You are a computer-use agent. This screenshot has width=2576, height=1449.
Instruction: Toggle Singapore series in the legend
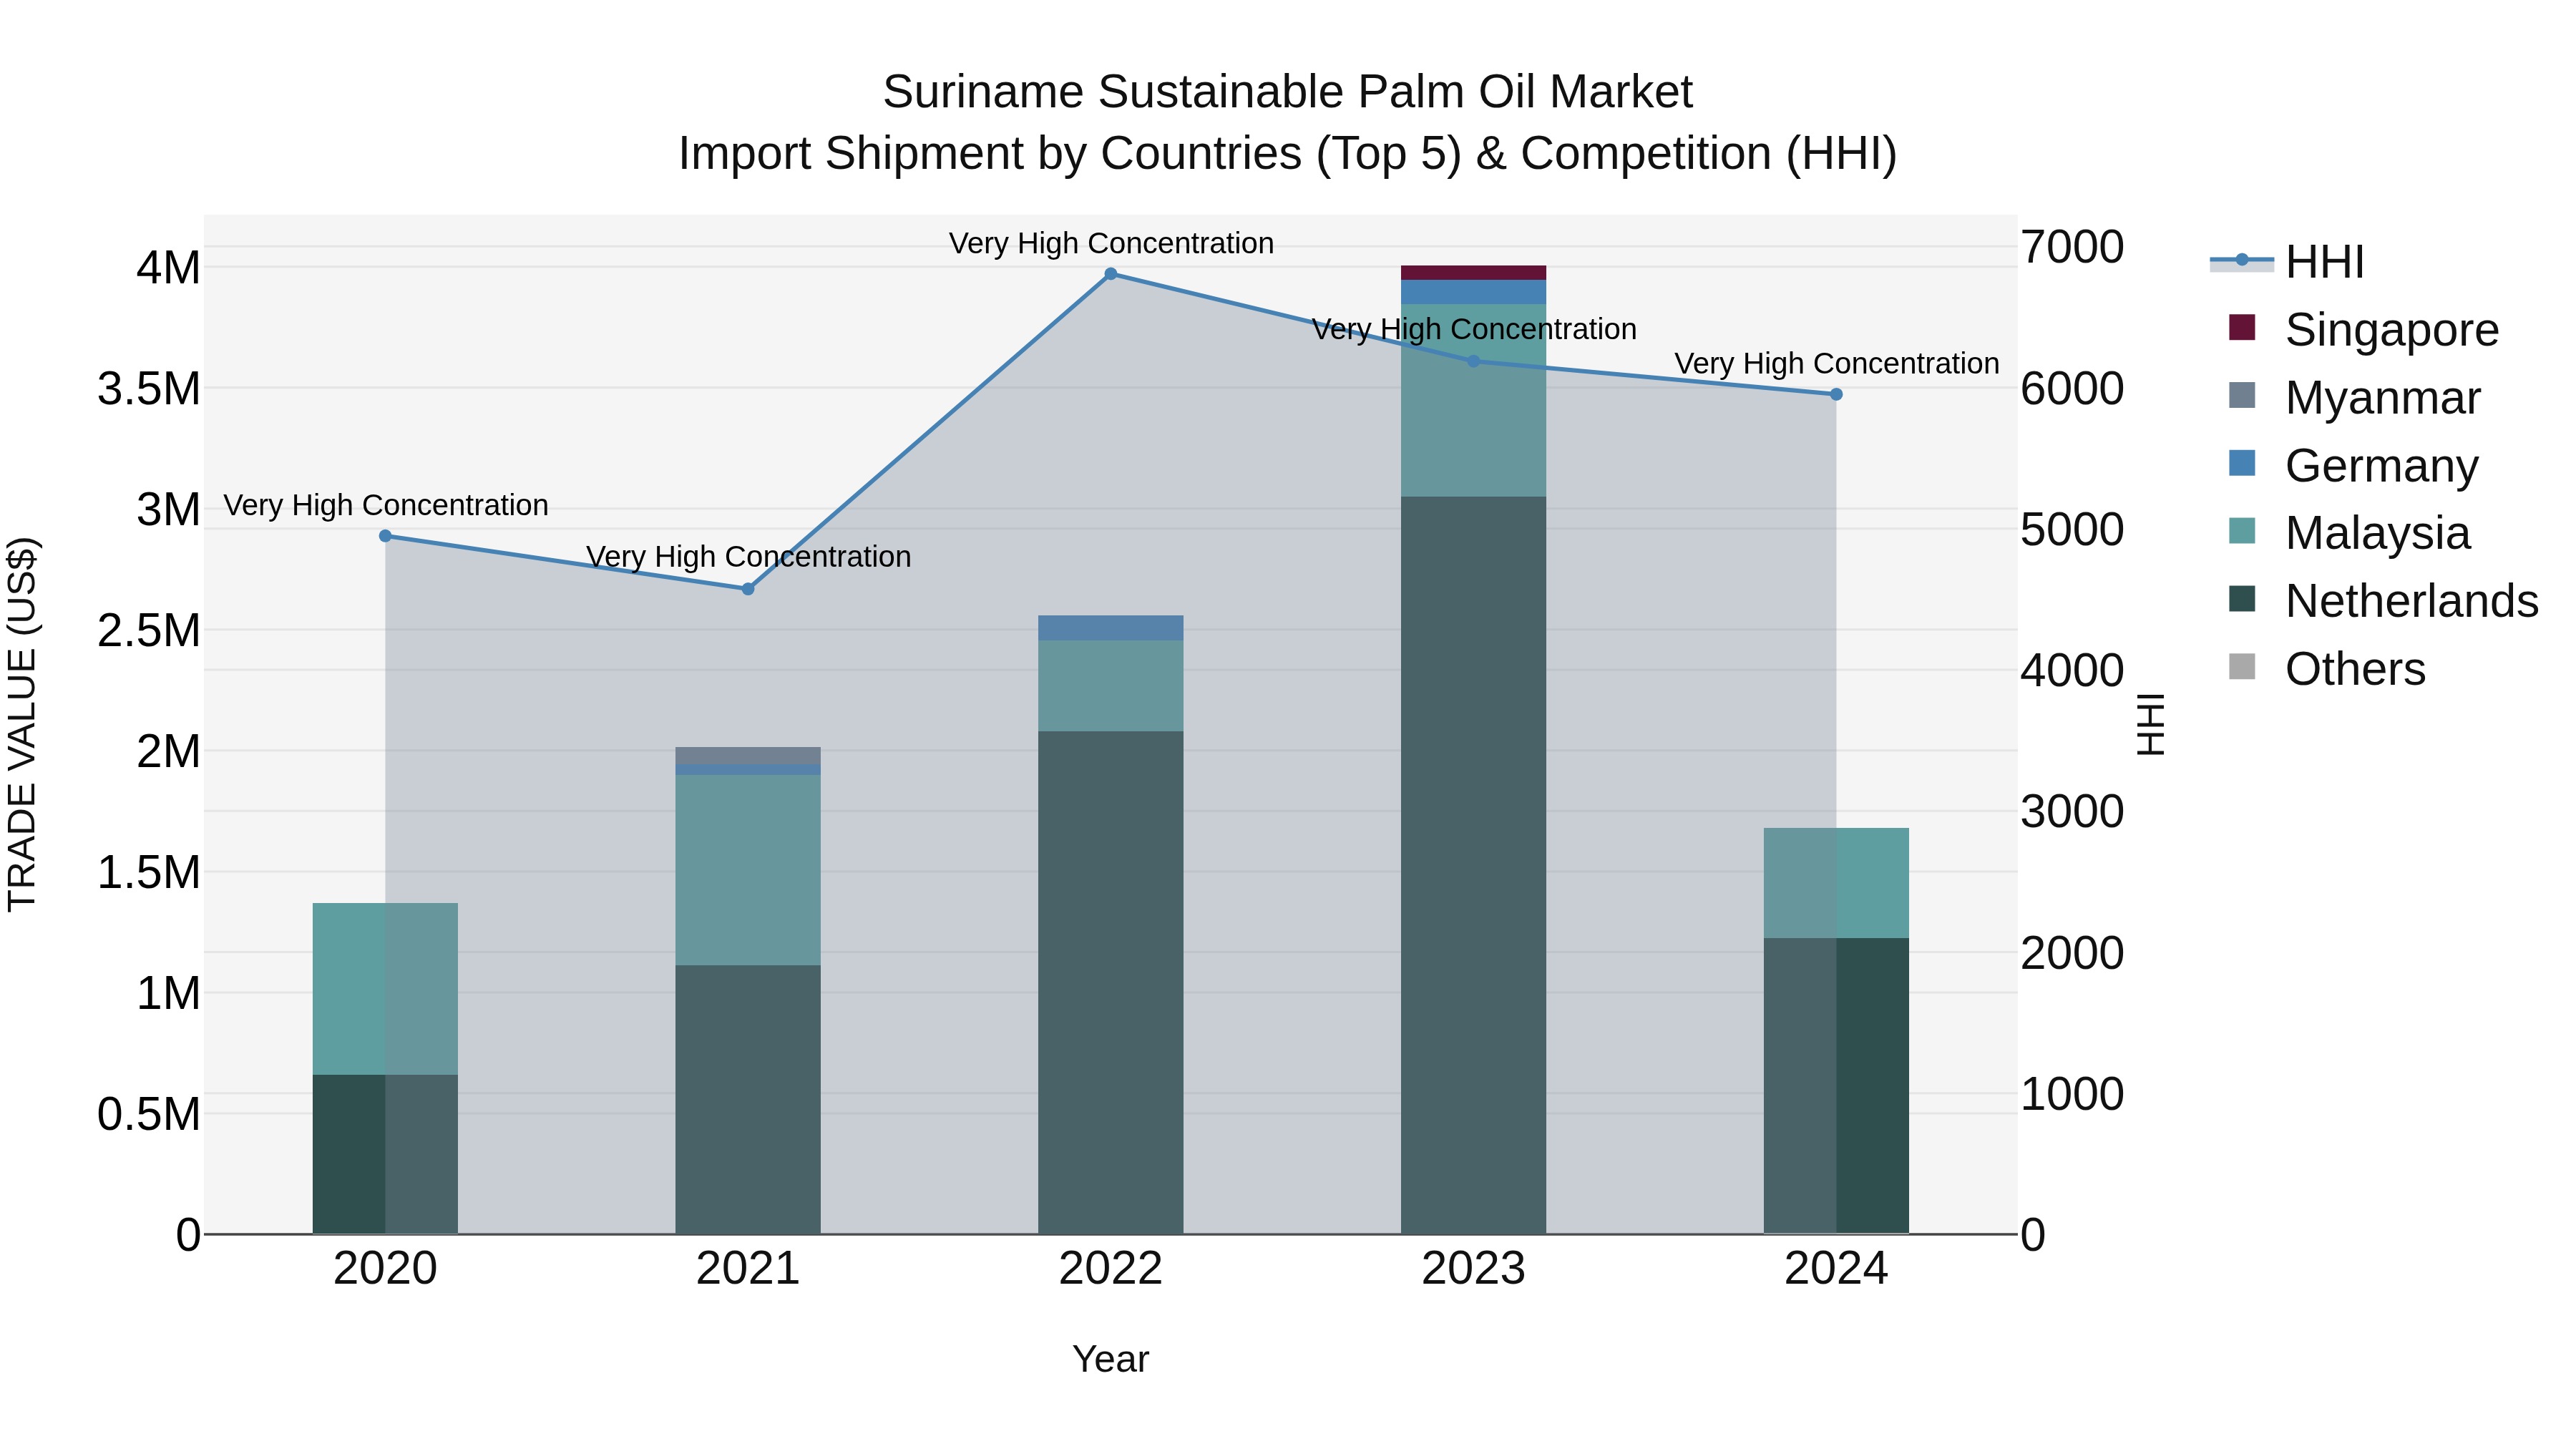pyautogui.click(x=2364, y=330)
